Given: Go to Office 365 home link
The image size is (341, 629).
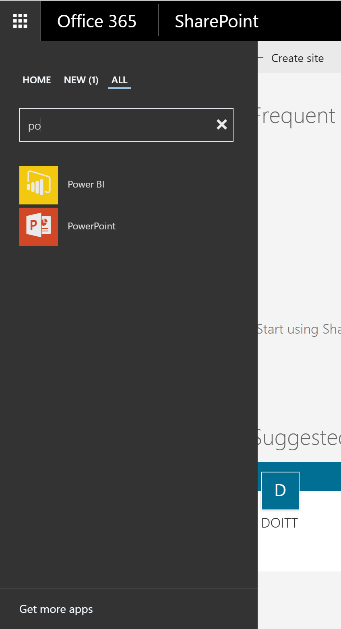Looking at the screenshot, I should (97, 21).
